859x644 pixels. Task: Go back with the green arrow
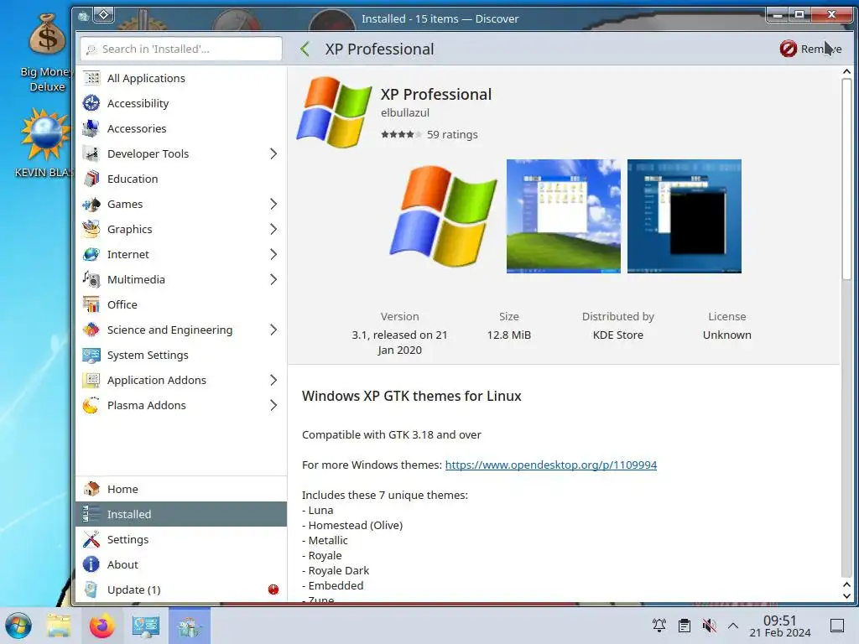pos(305,49)
